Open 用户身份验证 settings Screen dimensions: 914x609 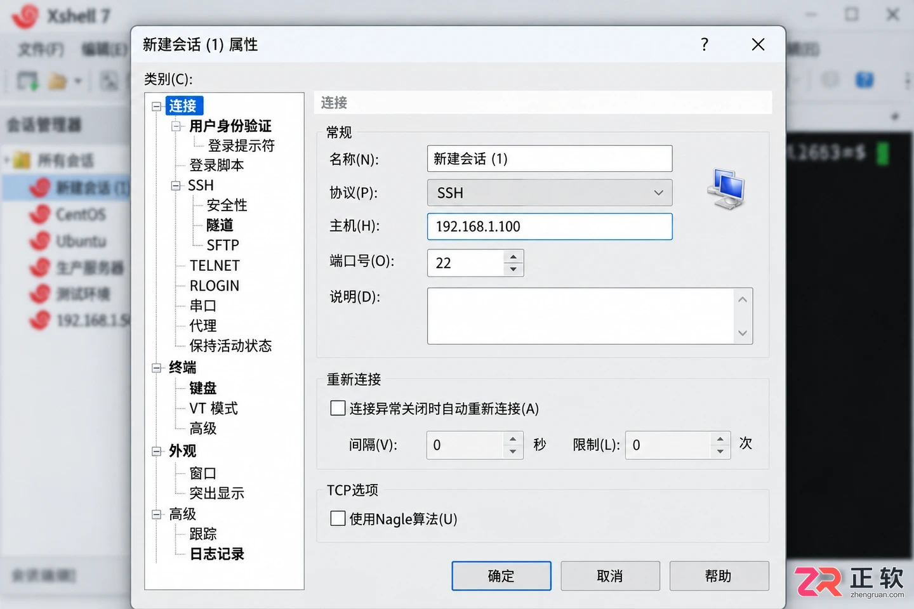point(230,126)
